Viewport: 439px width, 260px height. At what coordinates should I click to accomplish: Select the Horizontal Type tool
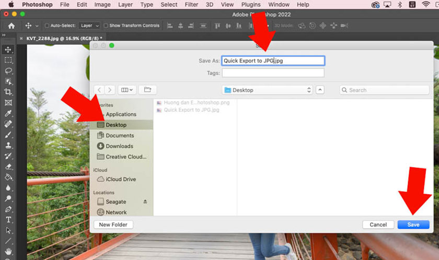point(8,220)
